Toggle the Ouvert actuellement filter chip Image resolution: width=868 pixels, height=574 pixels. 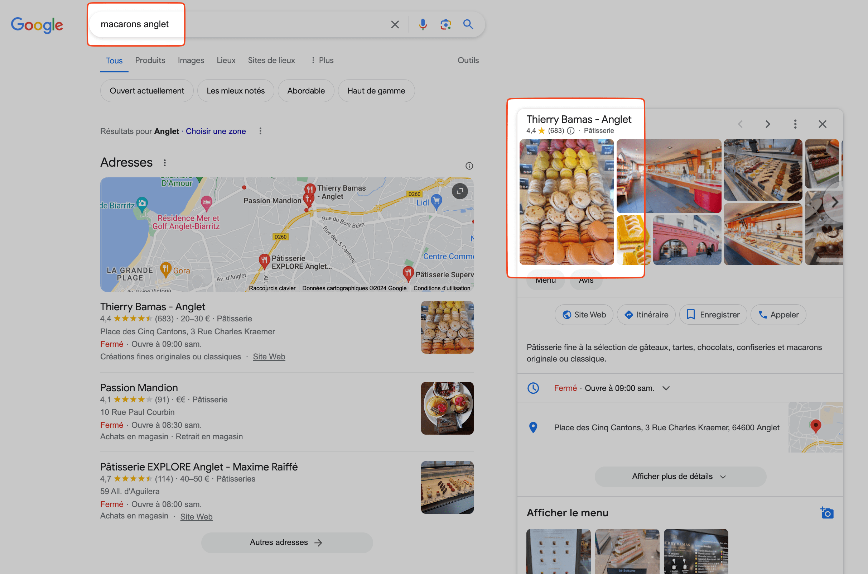147,91
